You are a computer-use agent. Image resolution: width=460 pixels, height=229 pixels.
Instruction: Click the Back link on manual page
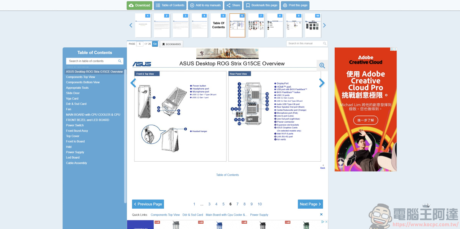(323, 168)
